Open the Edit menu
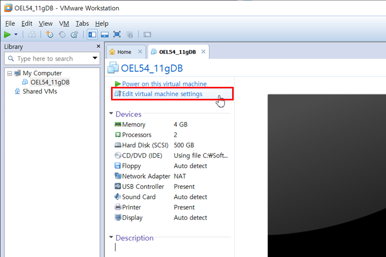The width and height of the screenshot is (386, 257). [x=27, y=24]
